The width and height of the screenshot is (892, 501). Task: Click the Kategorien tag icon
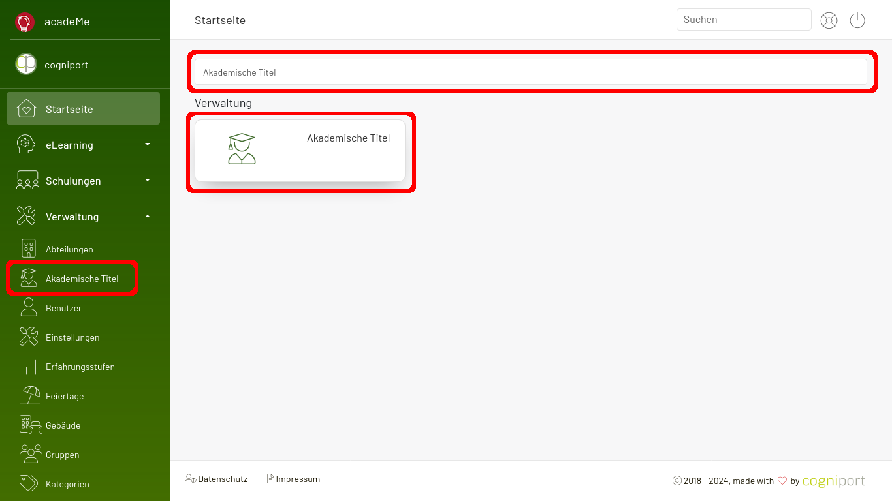[28, 483]
